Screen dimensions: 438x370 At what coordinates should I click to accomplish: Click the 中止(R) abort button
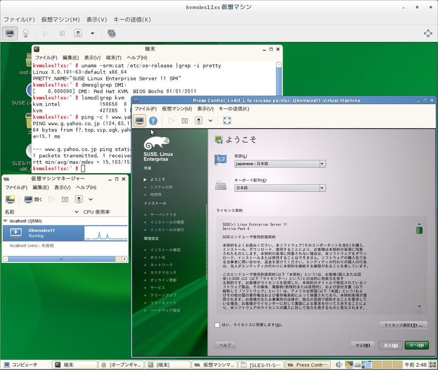click(x=362, y=345)
